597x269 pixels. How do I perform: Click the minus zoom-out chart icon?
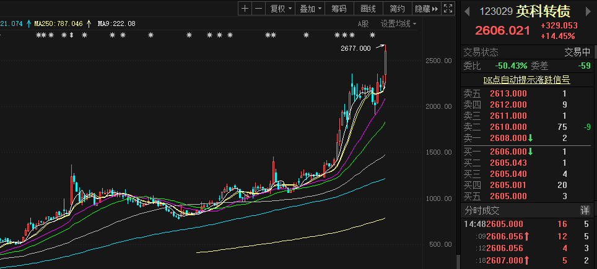[259, 9]
